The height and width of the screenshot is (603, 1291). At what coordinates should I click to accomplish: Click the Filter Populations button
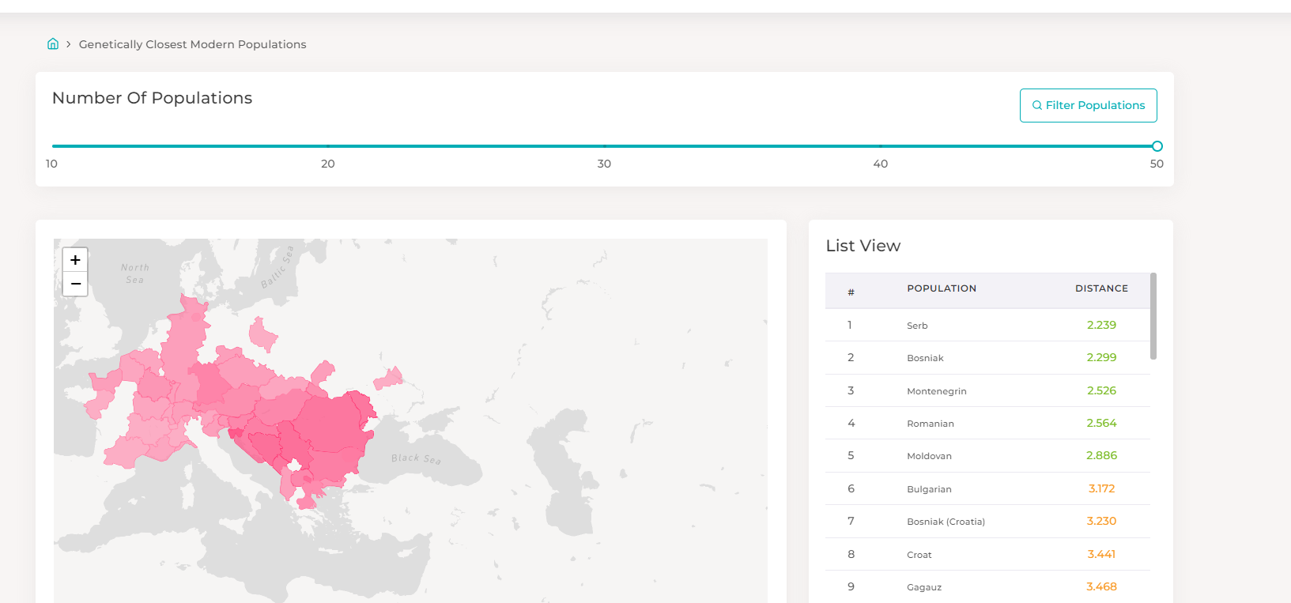coord(1088,105)
